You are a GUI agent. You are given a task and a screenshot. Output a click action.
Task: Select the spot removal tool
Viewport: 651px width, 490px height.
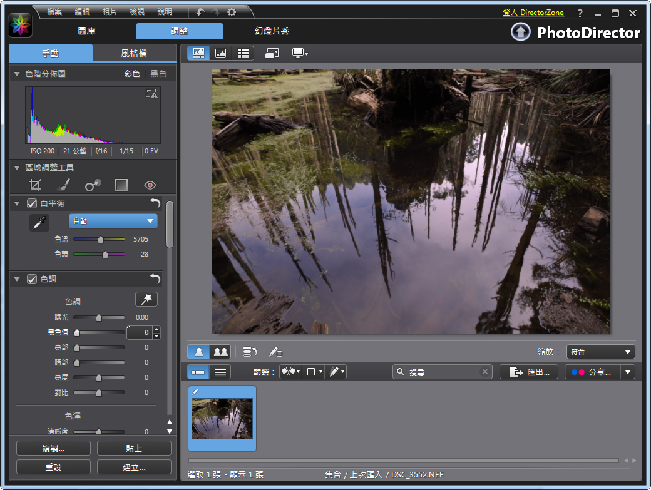tap(93, 185)
